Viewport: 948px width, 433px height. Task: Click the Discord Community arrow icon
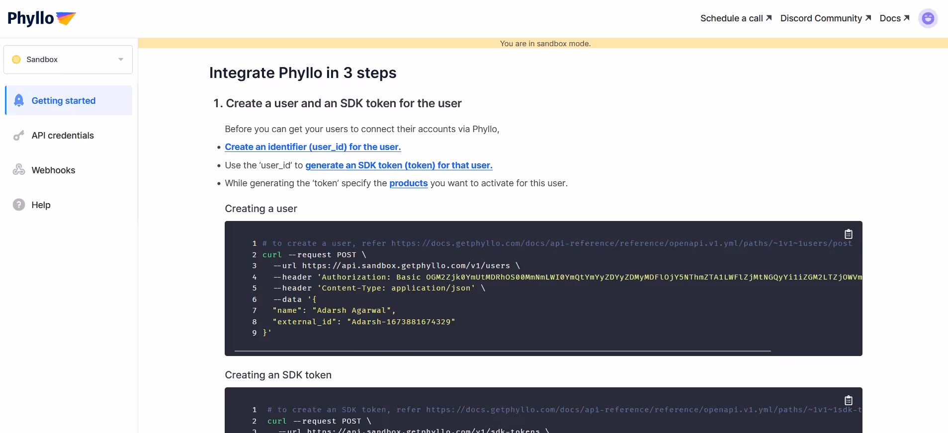pos(868,18)
